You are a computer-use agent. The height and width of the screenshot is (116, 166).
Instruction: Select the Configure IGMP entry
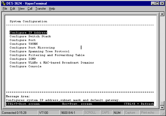click(x=23, y=59)
